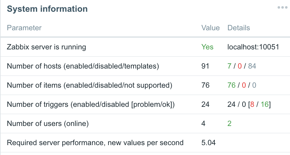Click the green OK triggers count 16
The width and height of the screenshot is (290, 155).
pyautogui.click(x=265, y=104)
